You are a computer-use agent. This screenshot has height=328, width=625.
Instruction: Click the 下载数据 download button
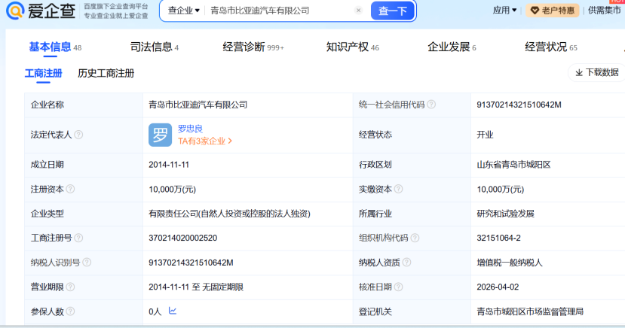point(596,72)
